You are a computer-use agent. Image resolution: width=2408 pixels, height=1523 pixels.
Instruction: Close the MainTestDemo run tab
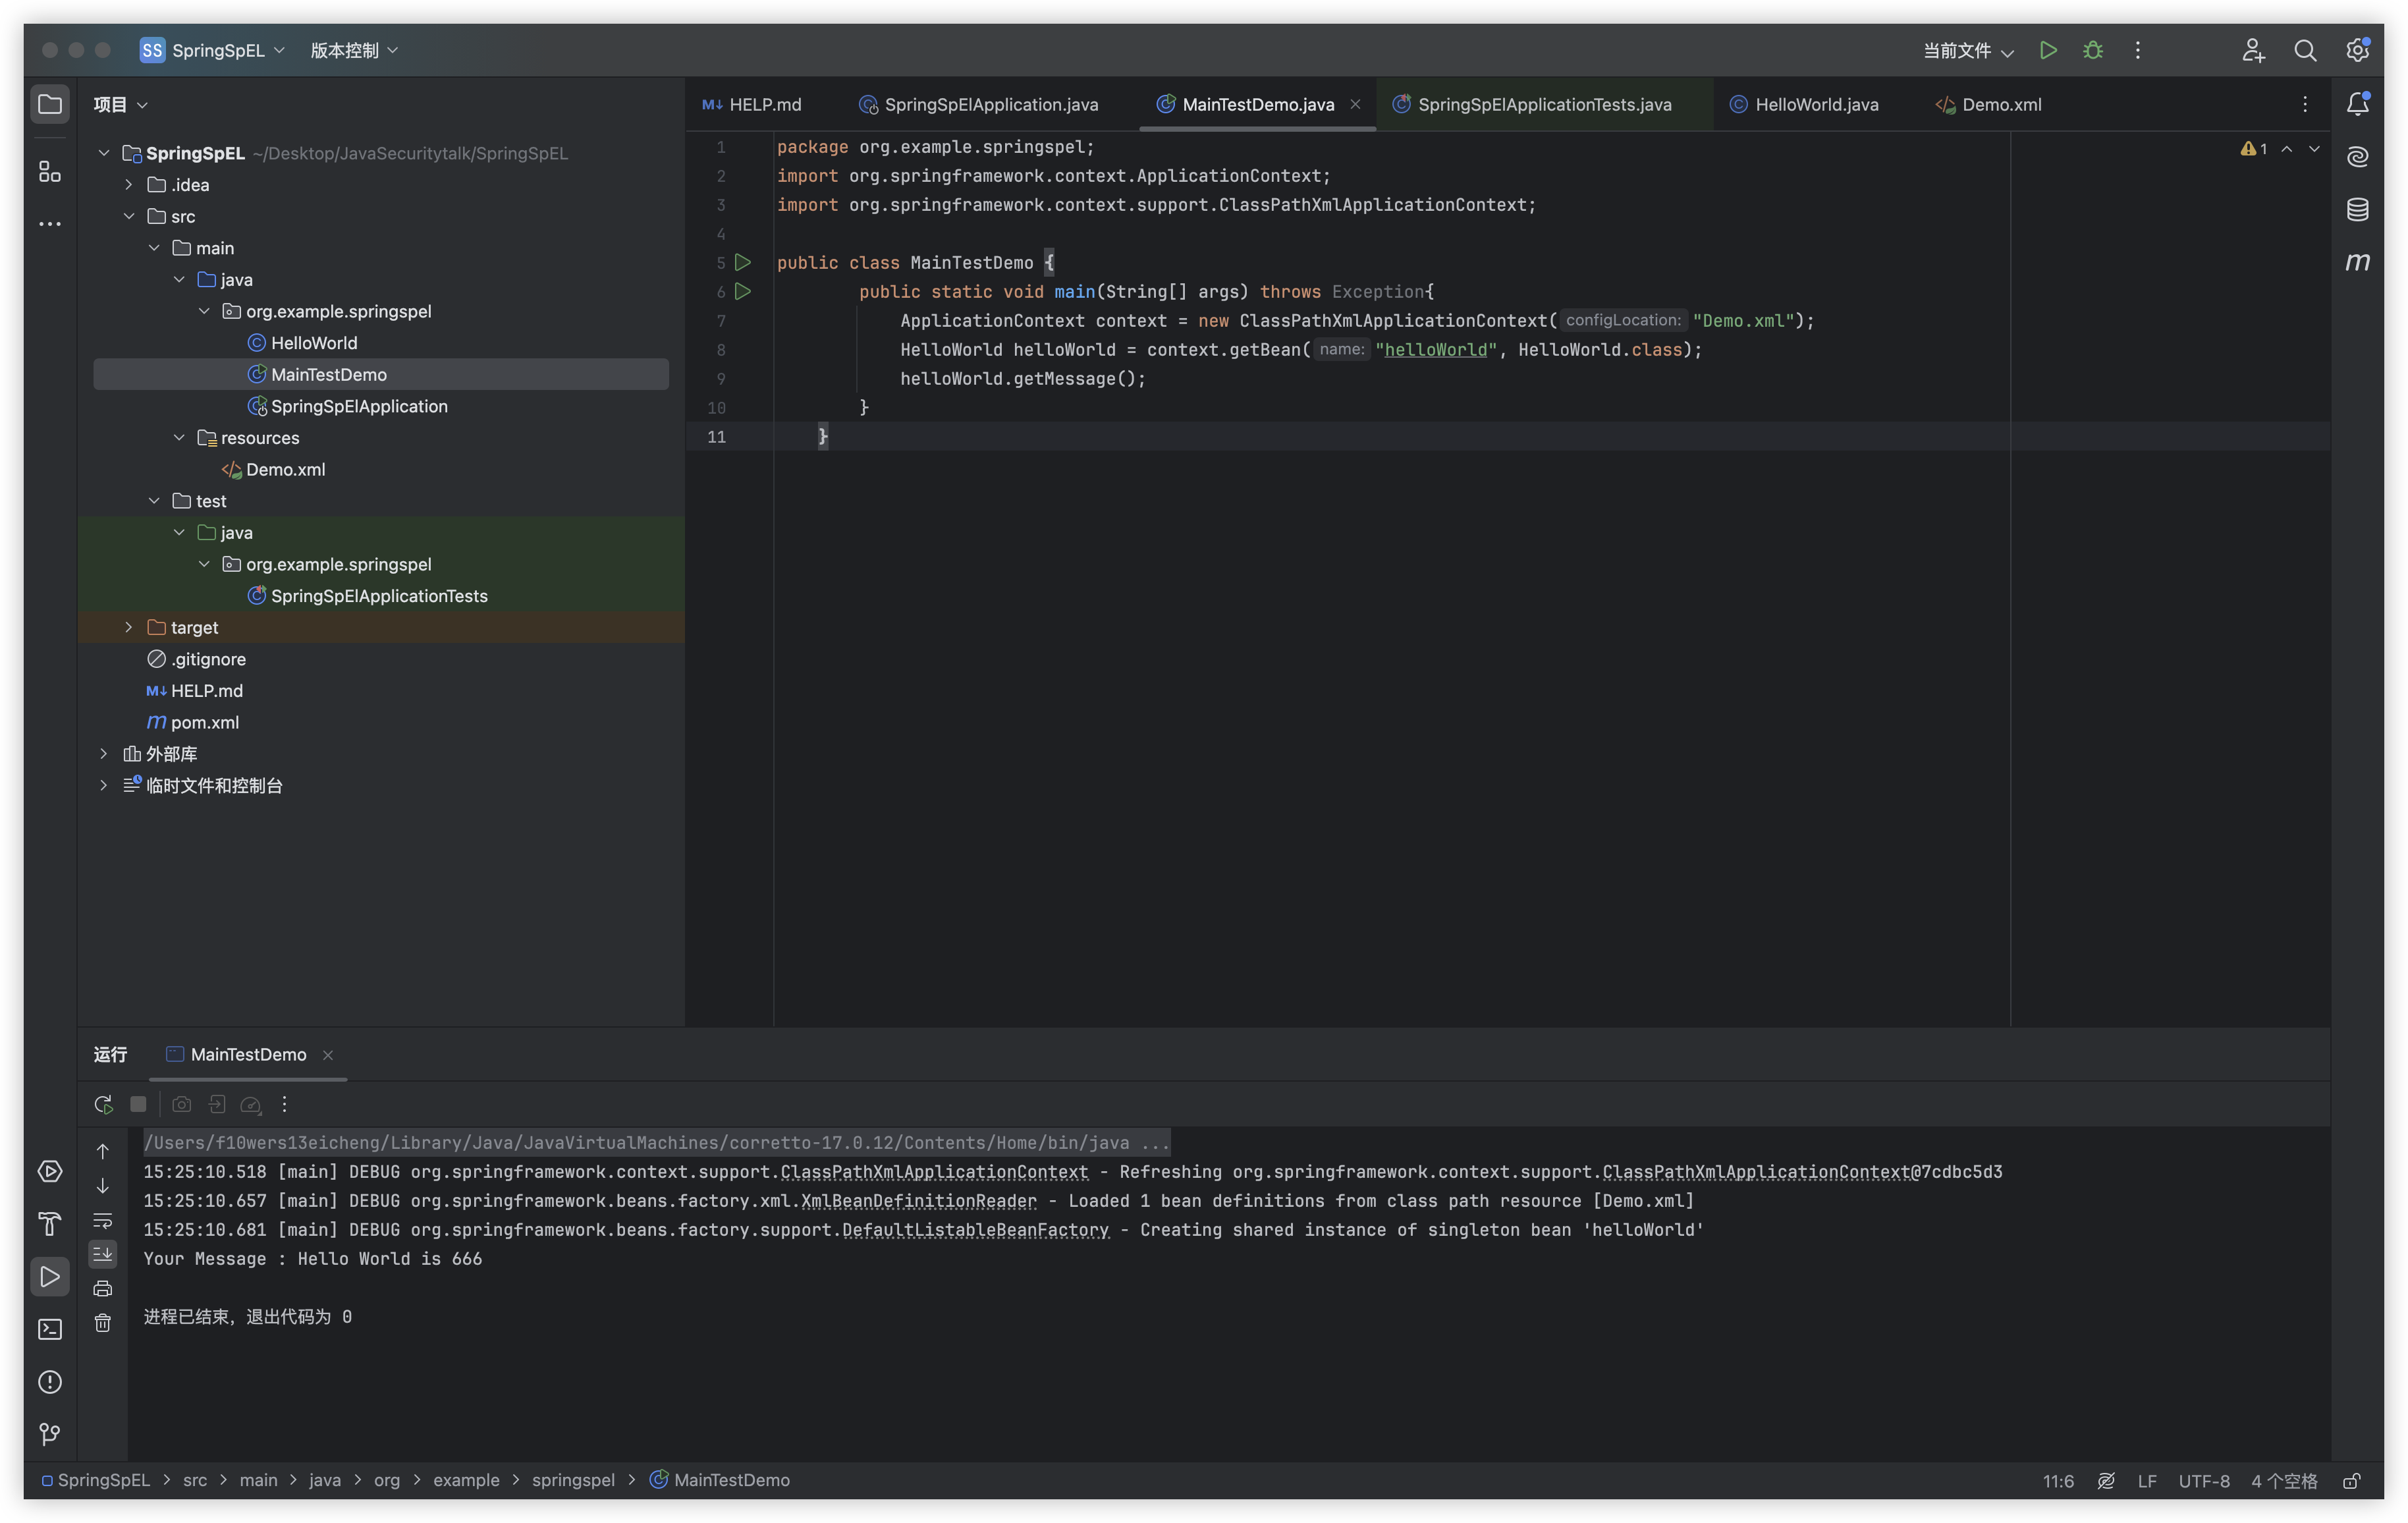pos(327,1055)
